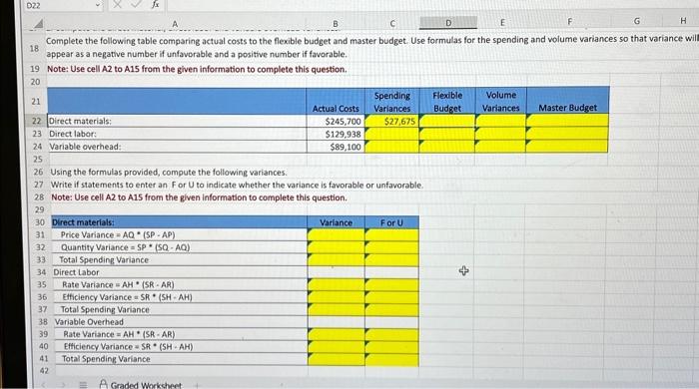This screenshot has width=699, height=389.
Task: Click the Actual Costs header cell
Action: pos(336,102)
